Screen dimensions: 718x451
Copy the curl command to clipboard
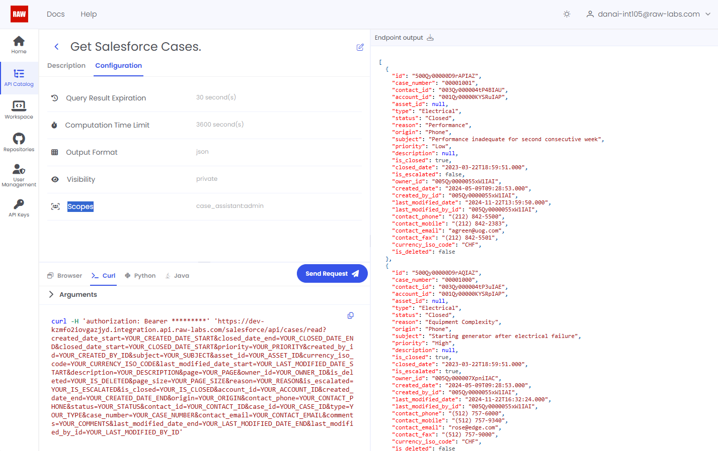[x=351, y=315]
